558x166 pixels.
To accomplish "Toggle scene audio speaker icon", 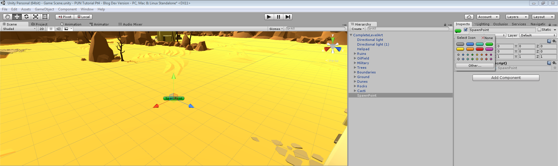I will [x=58, y=29].
